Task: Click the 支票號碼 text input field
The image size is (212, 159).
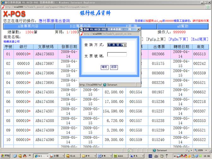Action: tap(117, 55)
